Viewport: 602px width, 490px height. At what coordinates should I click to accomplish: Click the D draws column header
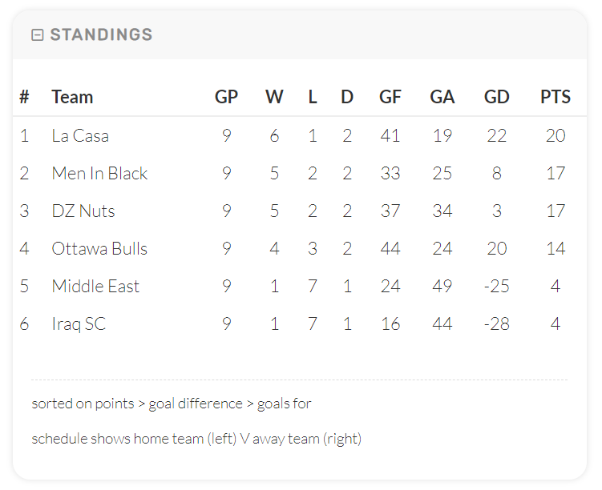pos(347,98)
